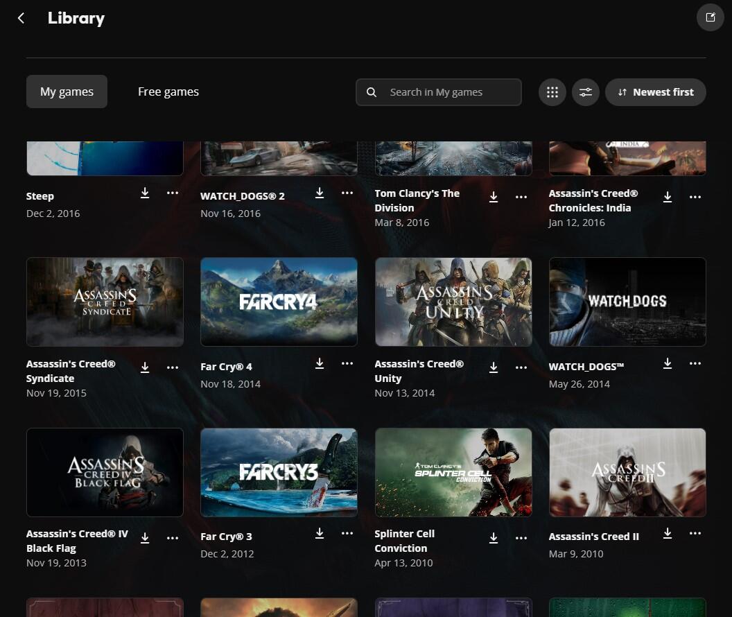
Task: Open more options for Assassin's Creed II
Action: coord(695,533)
